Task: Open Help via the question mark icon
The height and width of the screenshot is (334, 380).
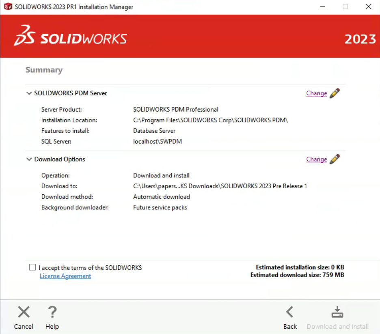Action: pos(52,312)
